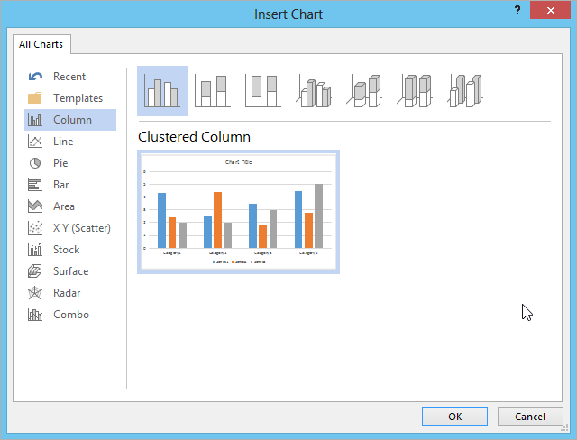Click the Bar chart icon in sidebar

[35, 185]
